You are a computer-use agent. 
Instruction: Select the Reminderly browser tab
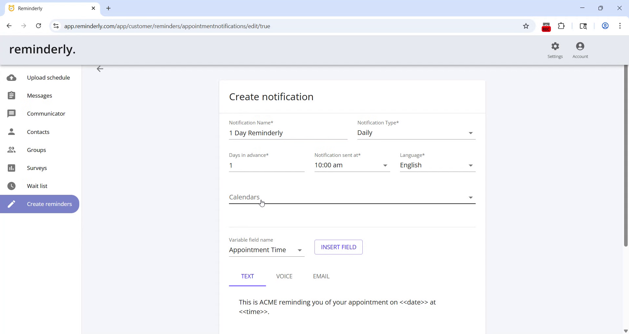[52, 8]
